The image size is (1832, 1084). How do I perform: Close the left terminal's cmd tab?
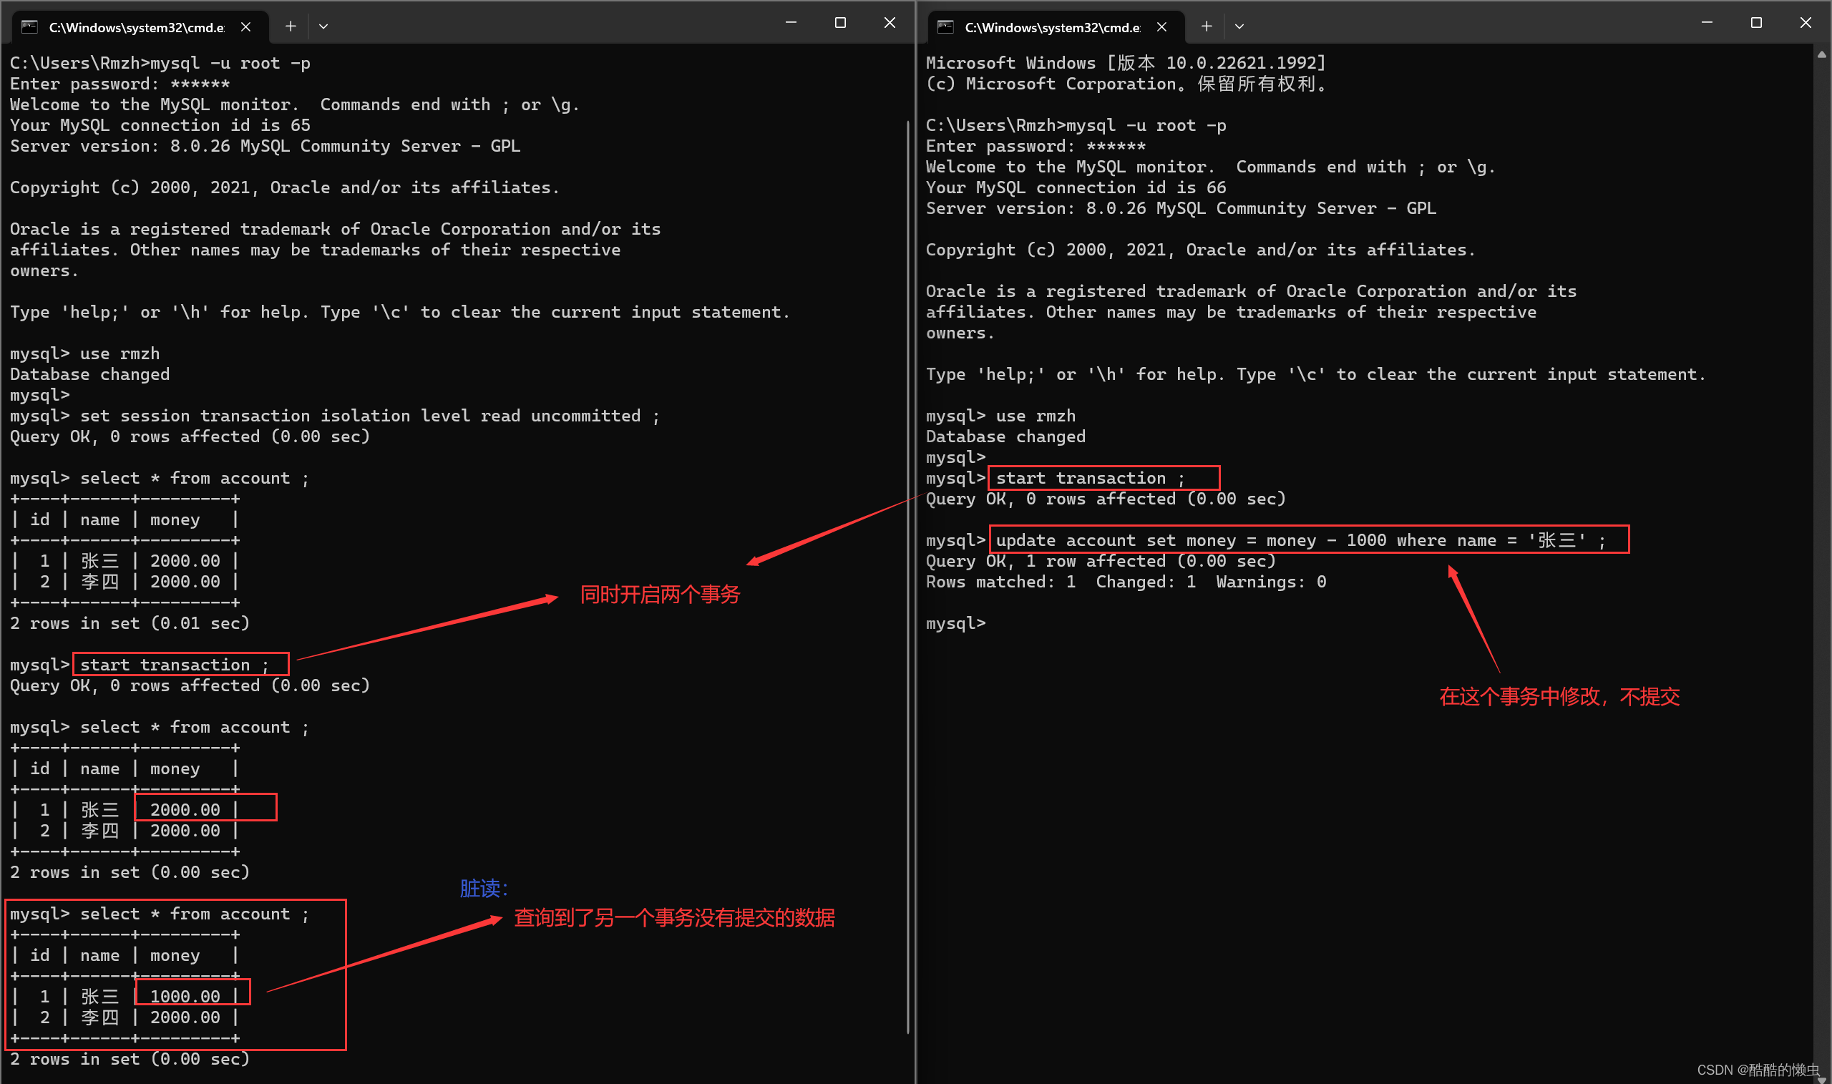pos(246,27)
